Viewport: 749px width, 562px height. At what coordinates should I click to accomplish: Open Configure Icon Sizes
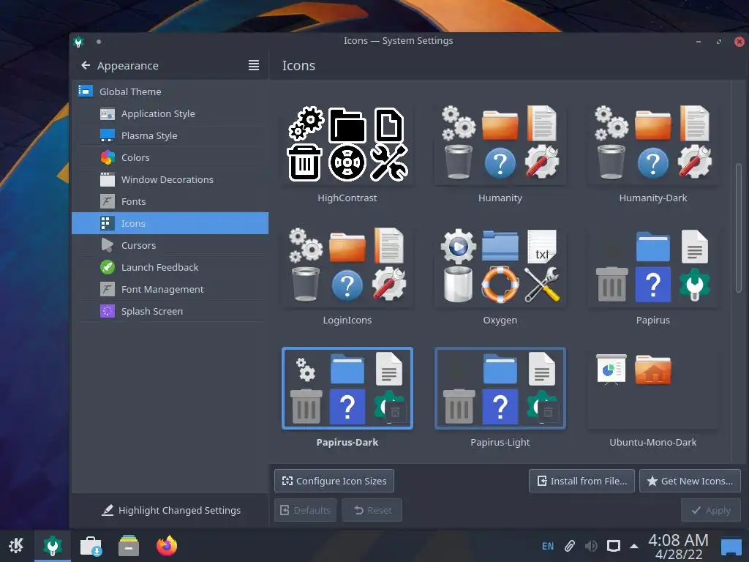click(334, 481)
